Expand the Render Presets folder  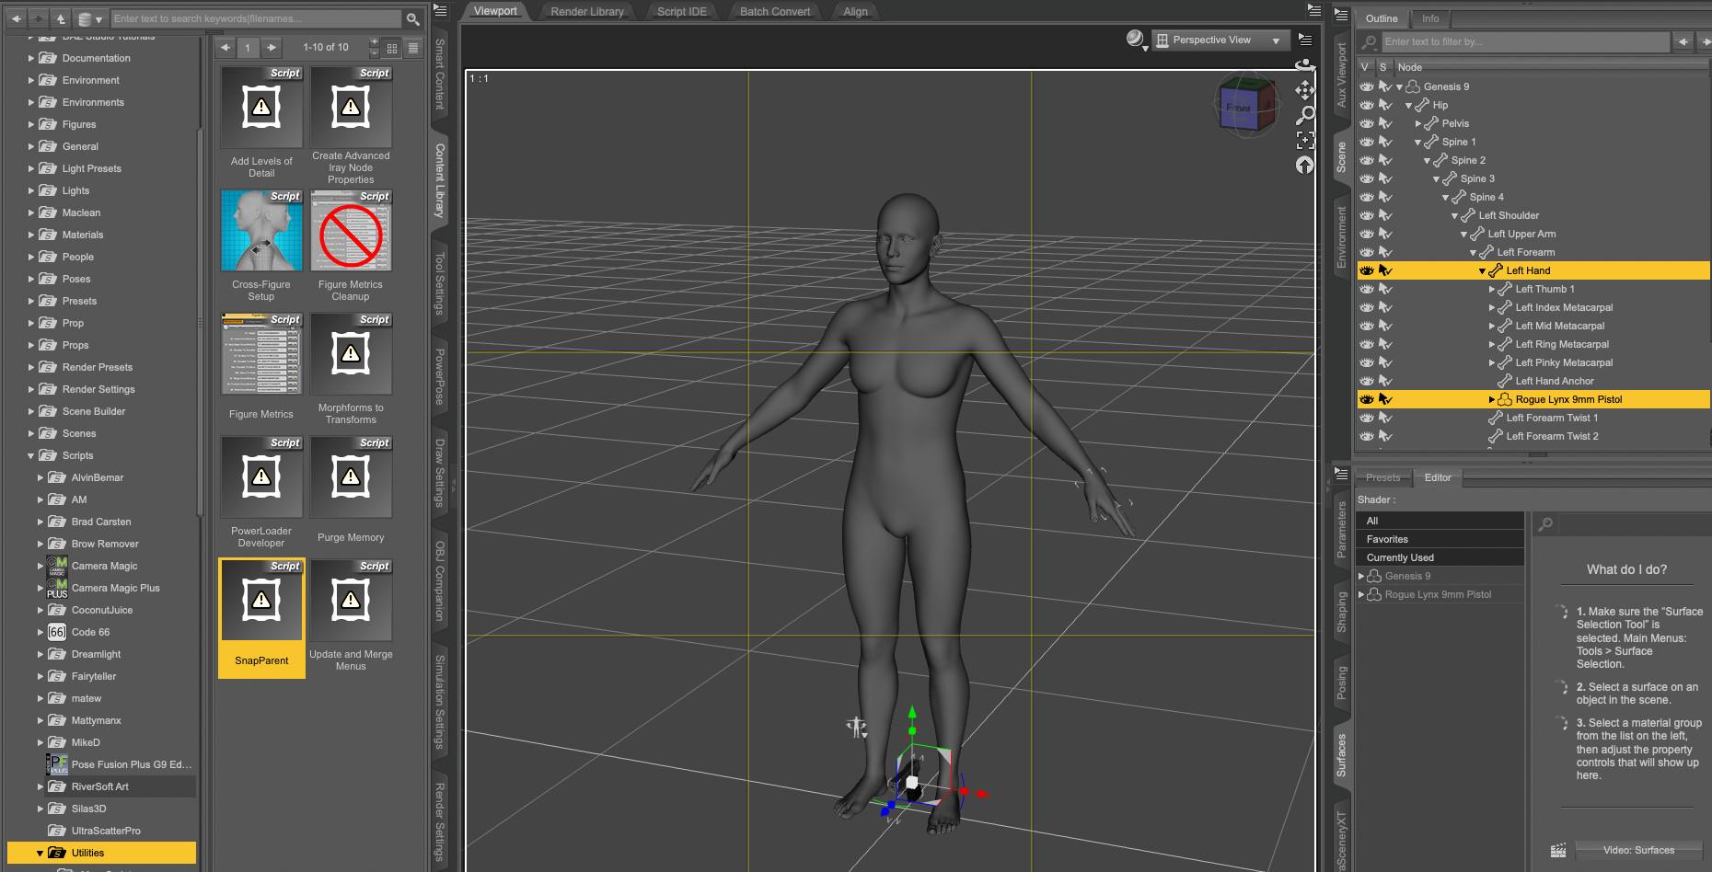30,367
